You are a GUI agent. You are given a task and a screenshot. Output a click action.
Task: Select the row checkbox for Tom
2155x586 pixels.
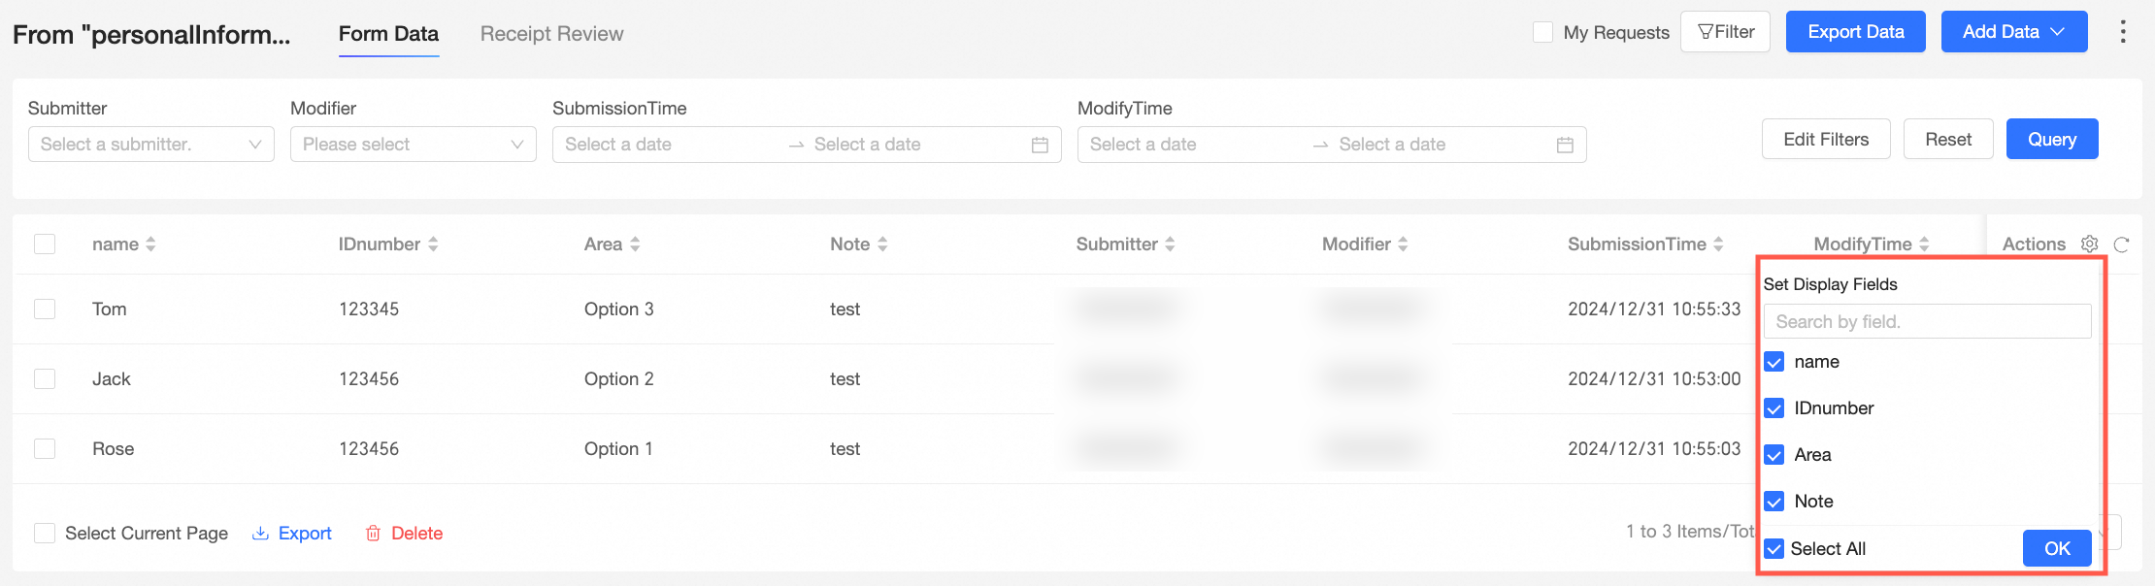45,309
